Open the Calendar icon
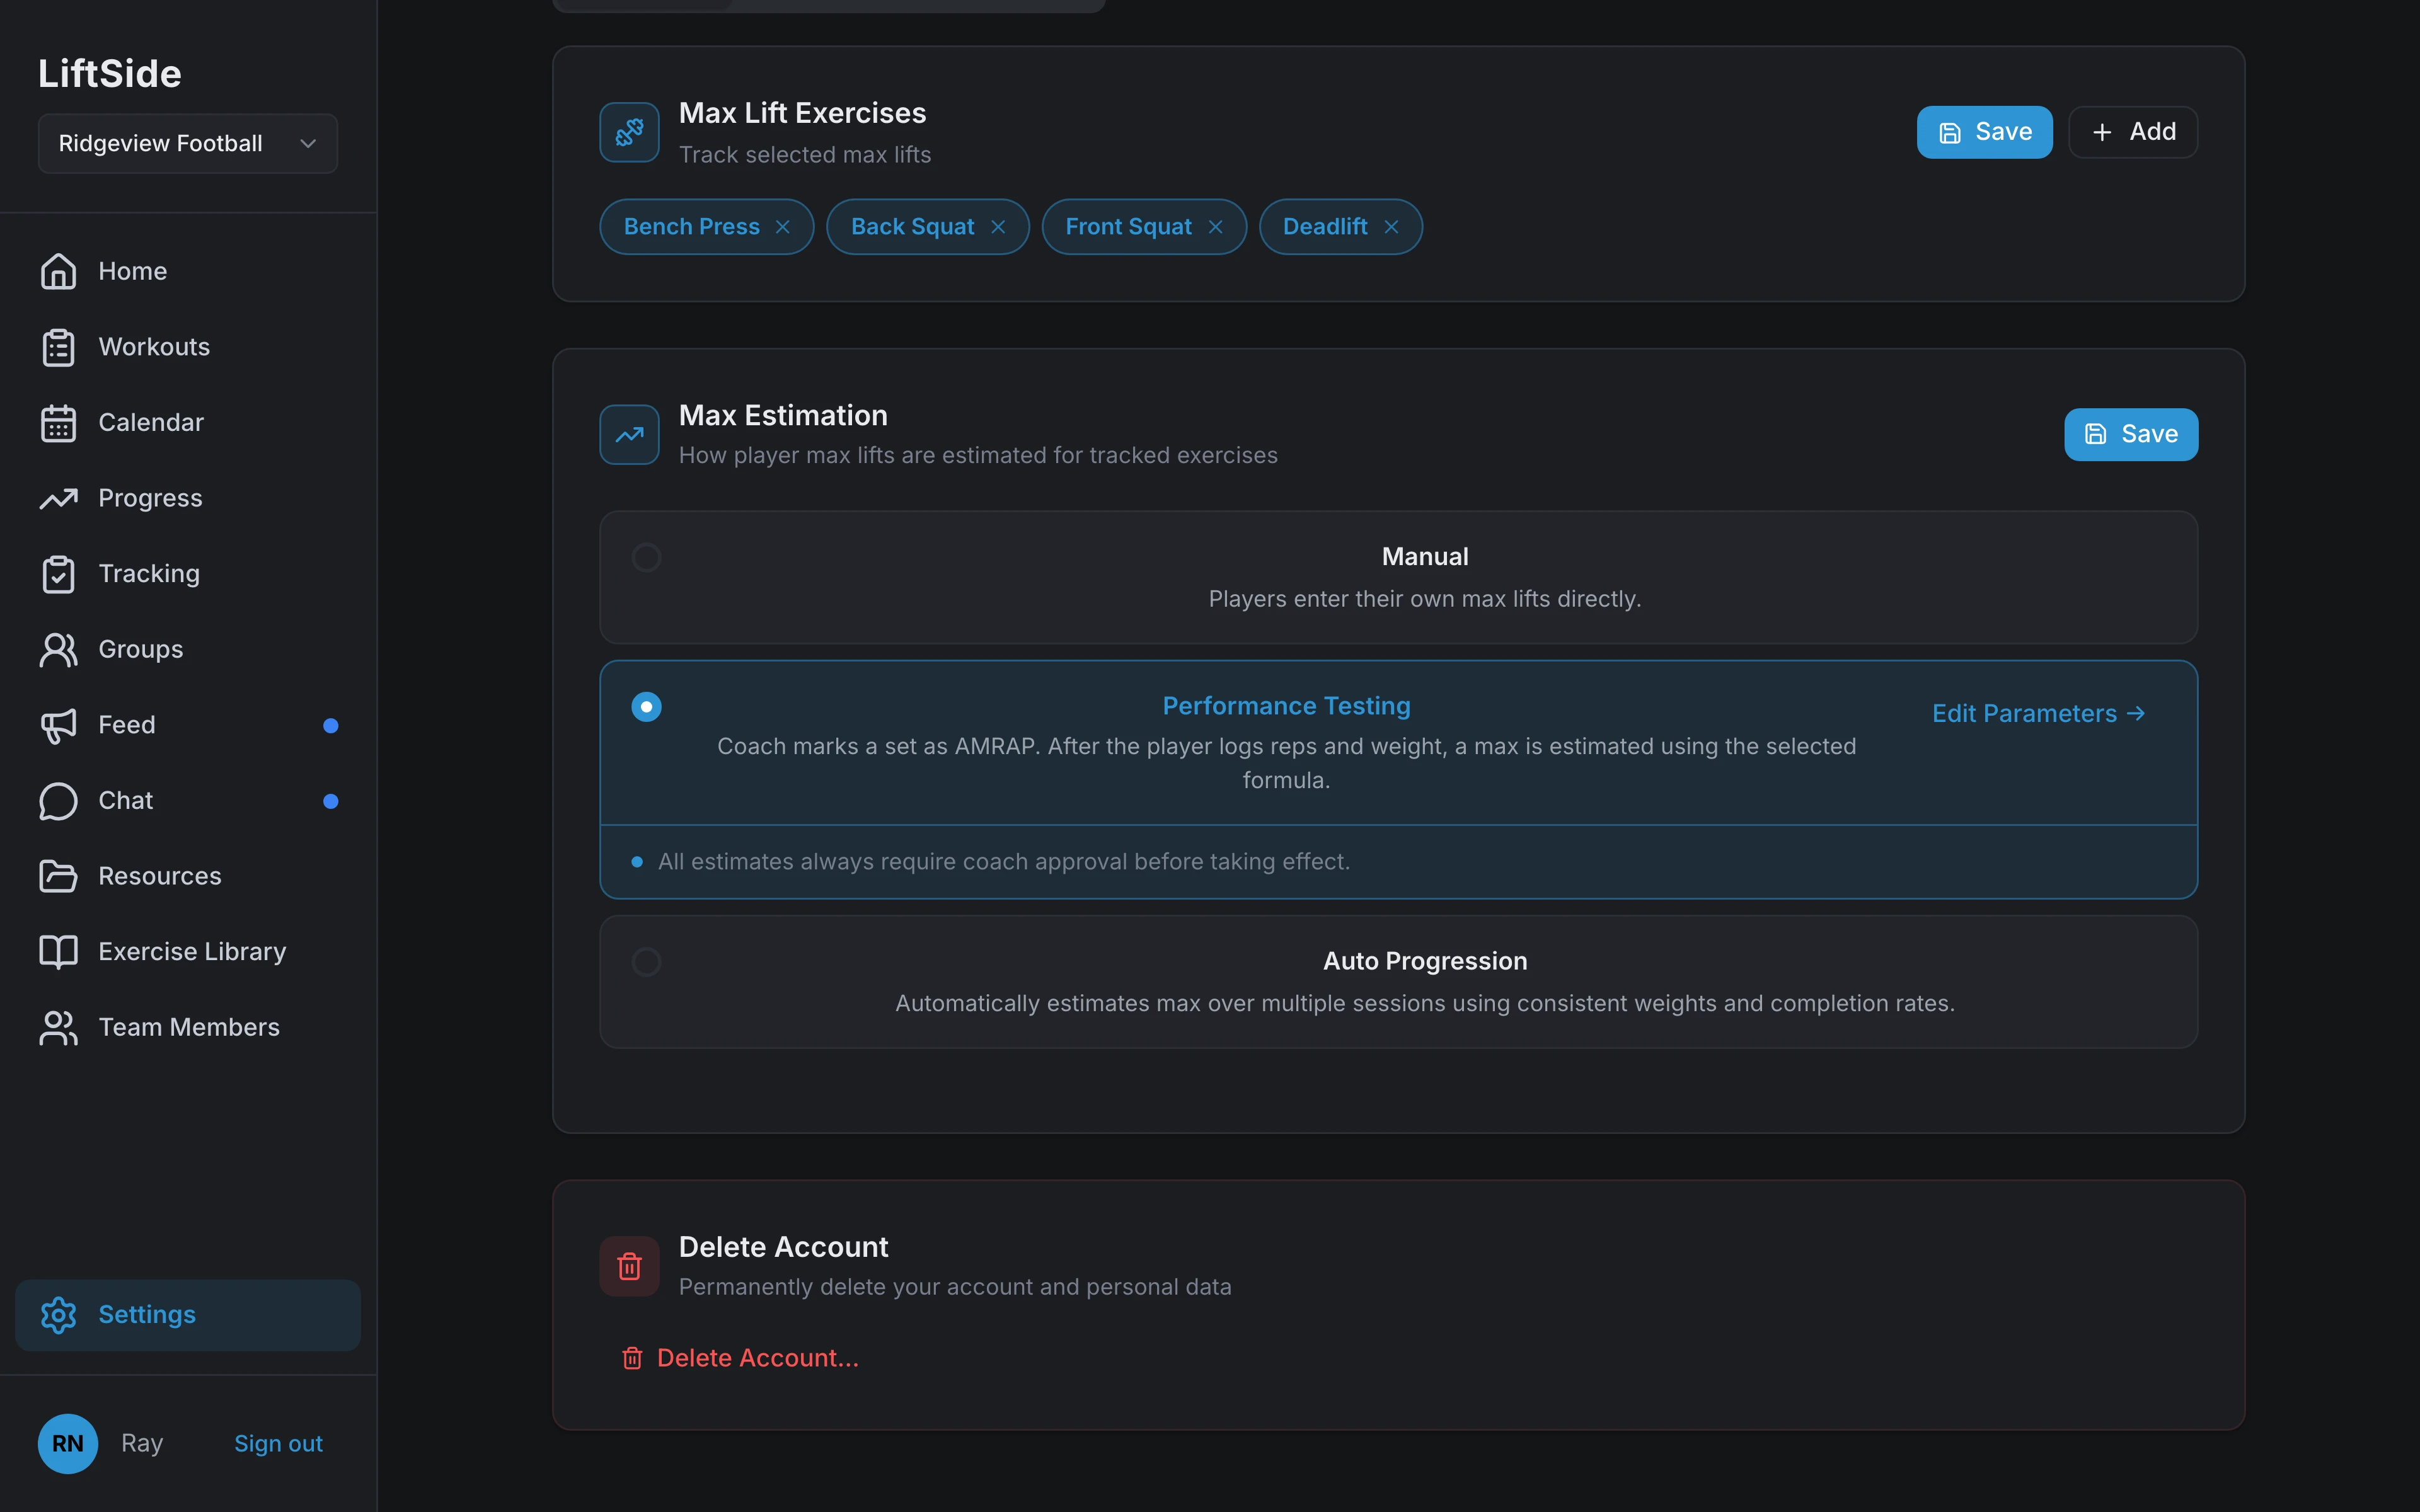 pos(58,423)
